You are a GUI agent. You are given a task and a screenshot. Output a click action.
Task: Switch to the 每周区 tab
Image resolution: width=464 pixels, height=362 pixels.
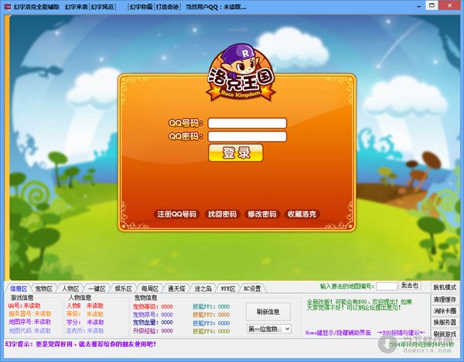click(150, 289)
